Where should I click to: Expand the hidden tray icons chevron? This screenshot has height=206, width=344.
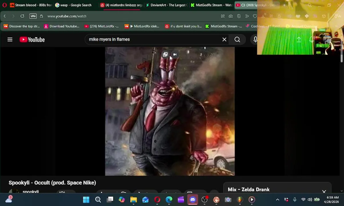click(277, 199)
